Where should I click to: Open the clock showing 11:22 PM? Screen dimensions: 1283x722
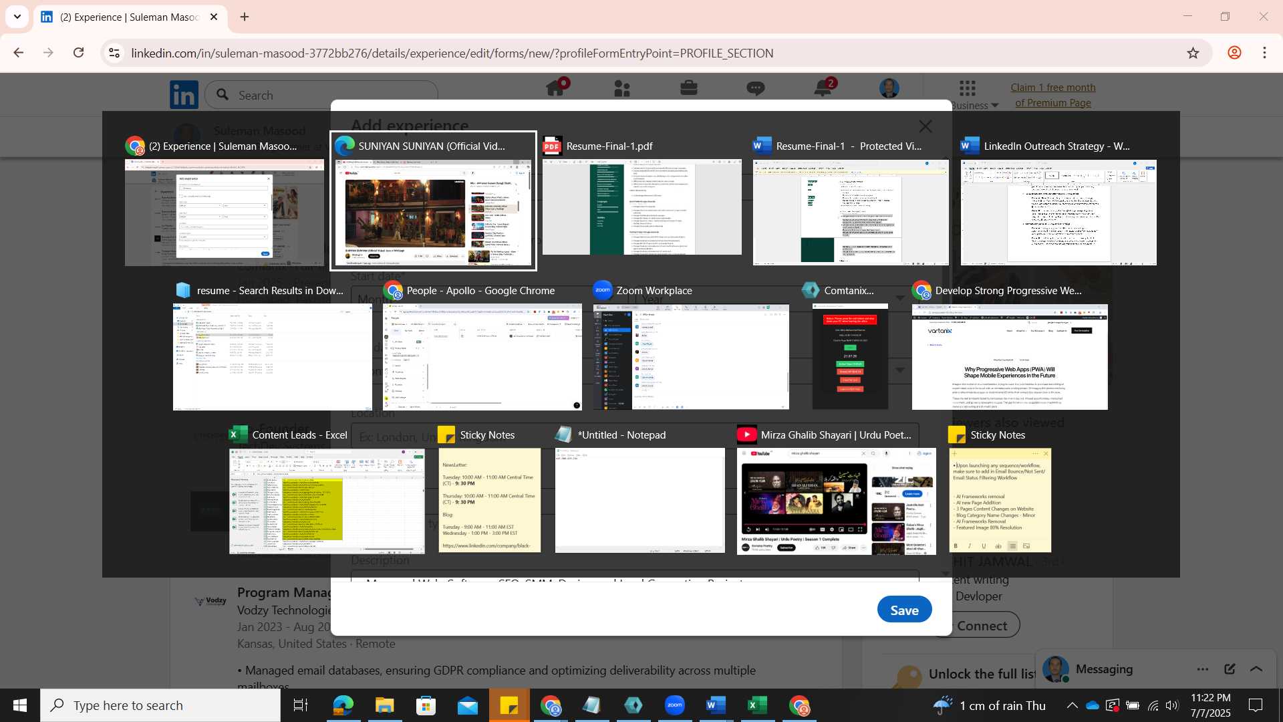pos(1211,705)
